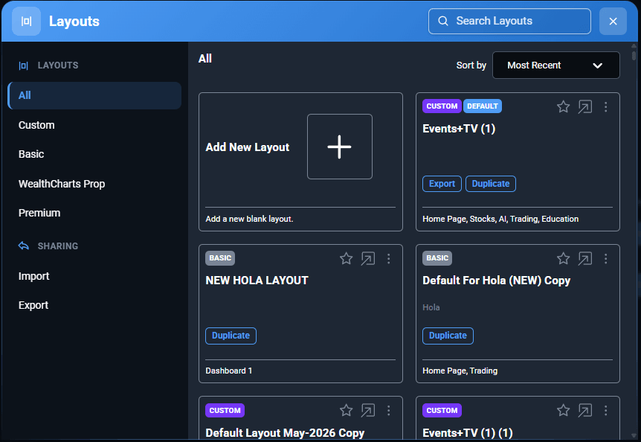Open the Most Recent sort dropdown
The image size is (641, 442).
[555, 65]
